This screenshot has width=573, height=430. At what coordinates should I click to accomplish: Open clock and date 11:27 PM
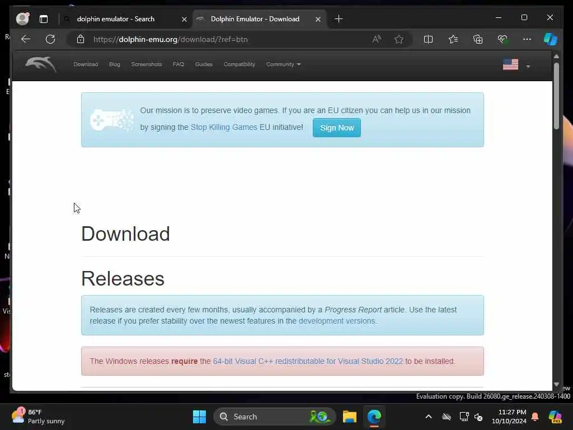click(x=509, y=417)
